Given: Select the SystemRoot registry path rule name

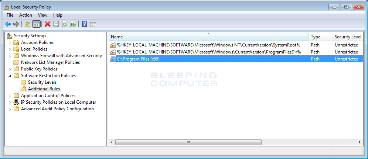Looking at the screenshot, I should pos(209,45).
